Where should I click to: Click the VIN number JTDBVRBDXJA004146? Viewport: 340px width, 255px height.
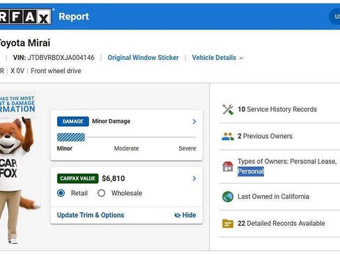coord(61,58)
